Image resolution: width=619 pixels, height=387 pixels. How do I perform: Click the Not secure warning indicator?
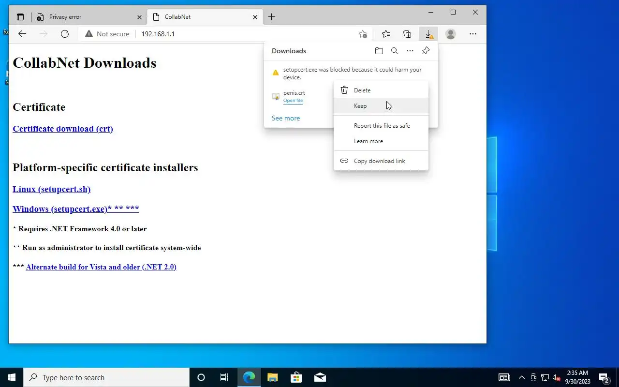coord(107,34)
